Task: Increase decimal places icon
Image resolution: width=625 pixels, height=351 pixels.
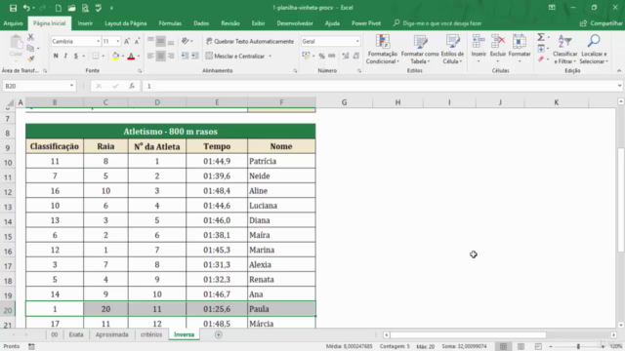Action: (x=346, y=57)
